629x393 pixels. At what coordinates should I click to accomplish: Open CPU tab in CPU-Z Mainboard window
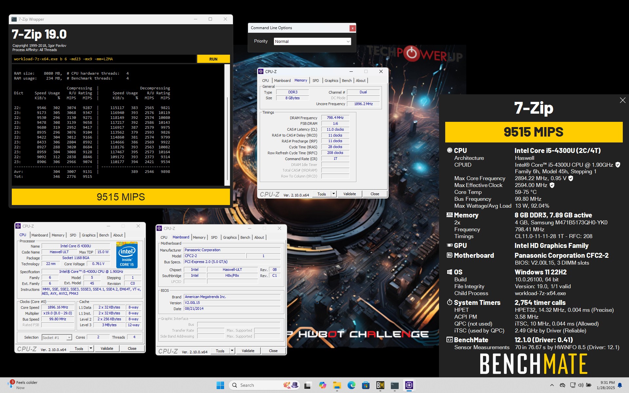click(x=164, y=237)
